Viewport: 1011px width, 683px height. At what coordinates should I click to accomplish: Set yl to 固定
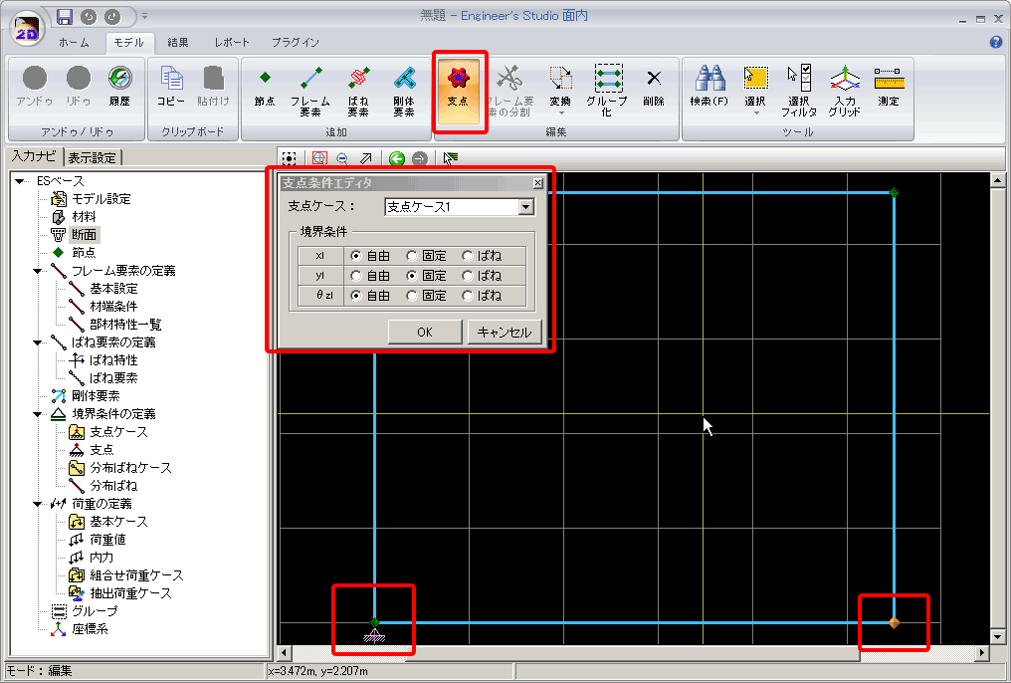click(411, 276)
